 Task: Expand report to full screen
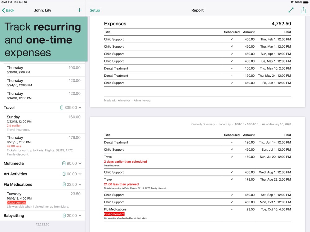[x=291, y=10]
